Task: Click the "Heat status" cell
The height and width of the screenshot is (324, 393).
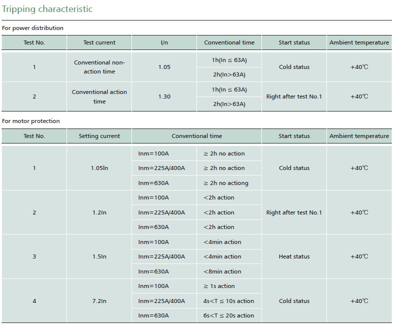Action: pos(294,256)
